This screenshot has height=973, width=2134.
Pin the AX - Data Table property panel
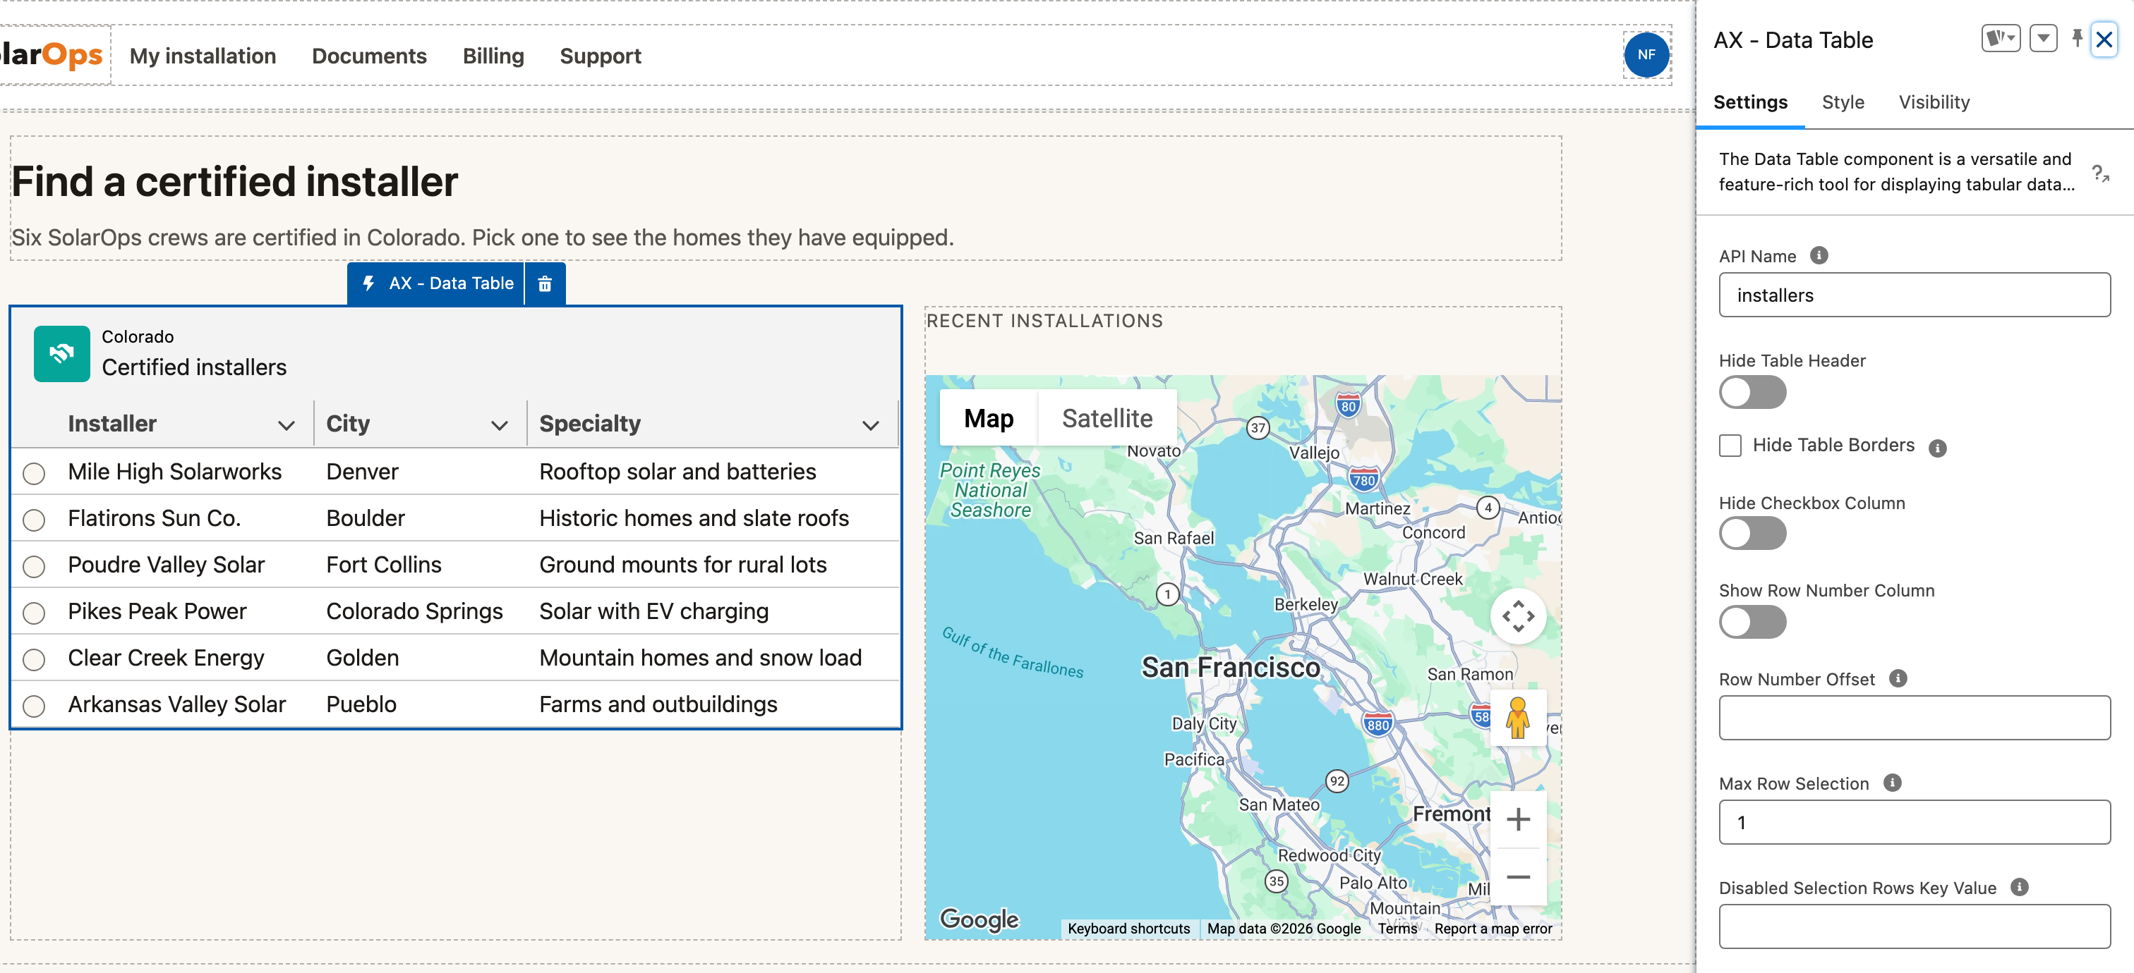point(2076,38)
